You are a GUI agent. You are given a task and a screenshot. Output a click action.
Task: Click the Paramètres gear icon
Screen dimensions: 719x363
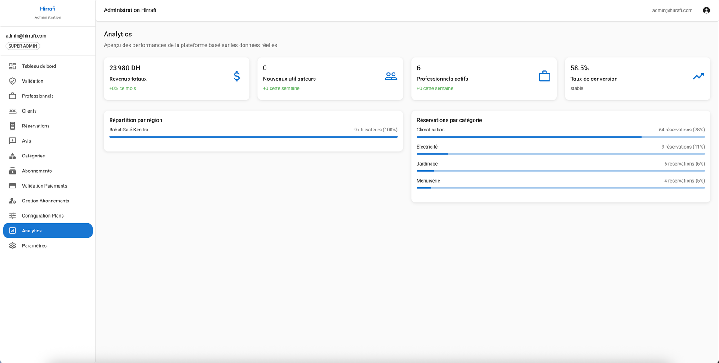pyautogui.click(x=13, y=246)
